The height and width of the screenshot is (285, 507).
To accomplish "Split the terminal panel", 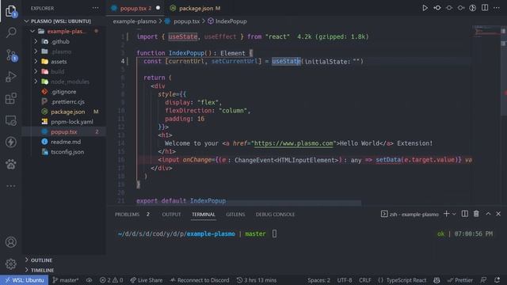I will pos(464,214).
